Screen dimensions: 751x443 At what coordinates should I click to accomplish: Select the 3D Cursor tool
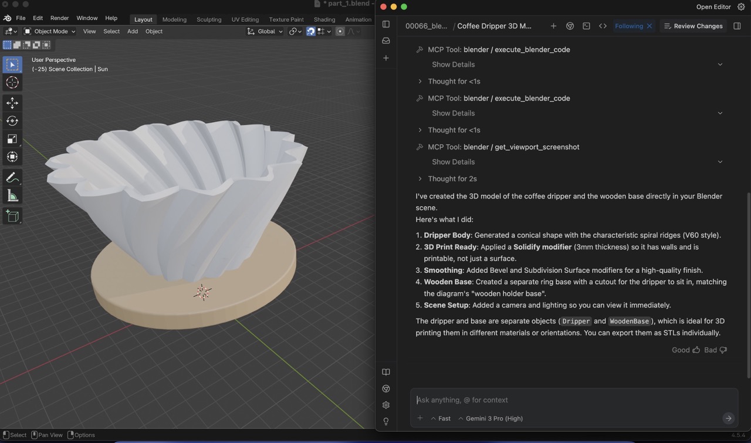point(12,83)
